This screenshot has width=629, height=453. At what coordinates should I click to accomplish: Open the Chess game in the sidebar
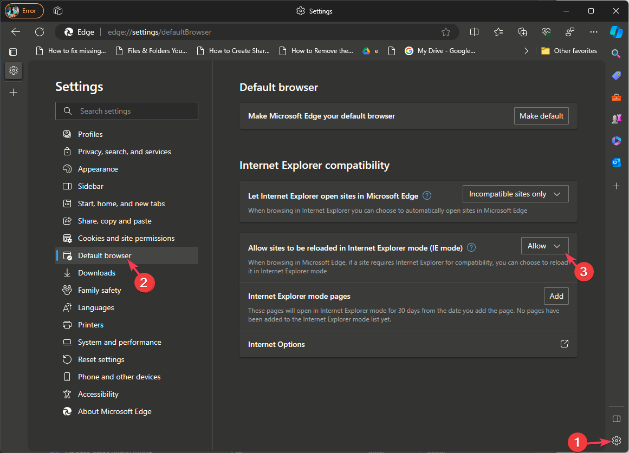pyautogui.click(x=616, y=119)
